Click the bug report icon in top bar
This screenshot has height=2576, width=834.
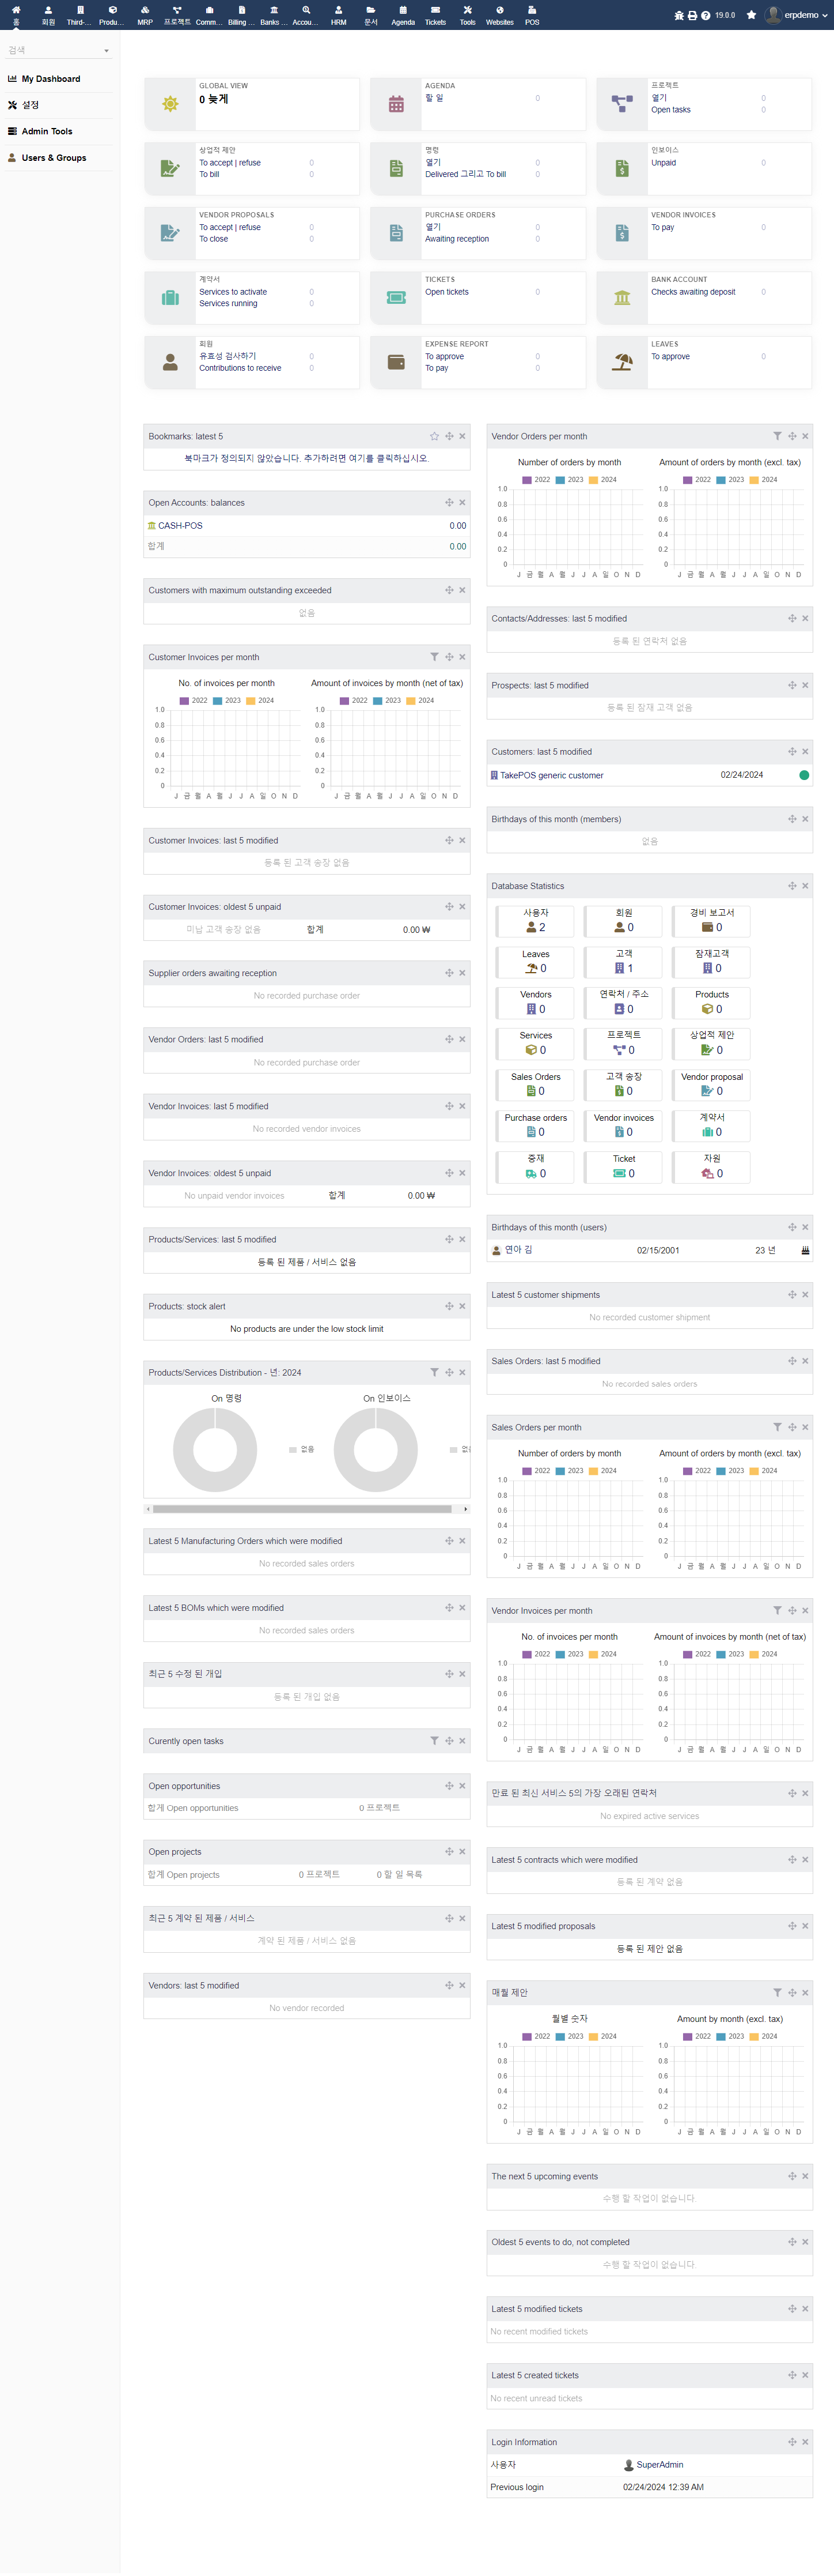click(x=679, y=15)
